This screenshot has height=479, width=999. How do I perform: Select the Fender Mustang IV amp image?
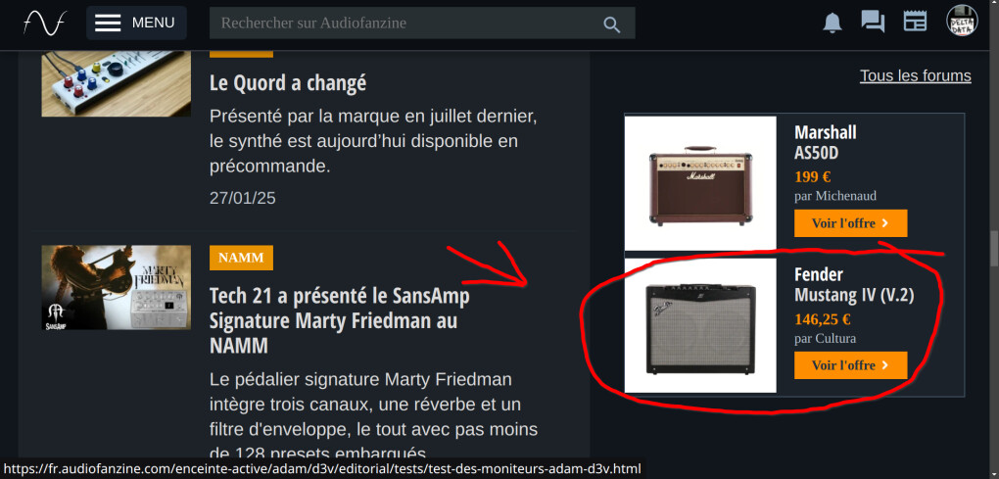pos(700,325)
